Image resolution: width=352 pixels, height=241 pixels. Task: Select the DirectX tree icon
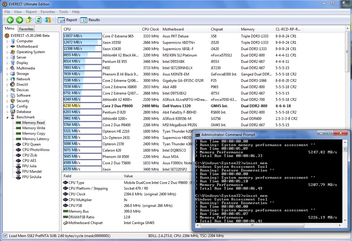tap(13, 85)
